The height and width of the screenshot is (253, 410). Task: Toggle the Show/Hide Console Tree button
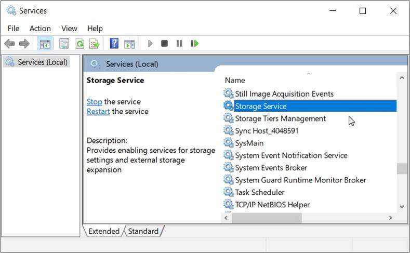pyautogui.click(x=45, y=44)
